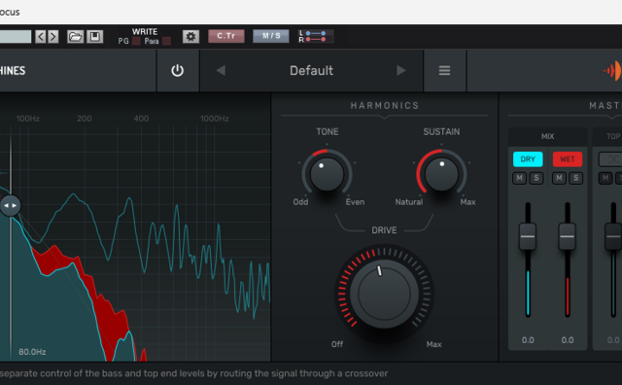Click the SUSTAIN knob
This screenshot has width=622, height=385.
[441, 174]
